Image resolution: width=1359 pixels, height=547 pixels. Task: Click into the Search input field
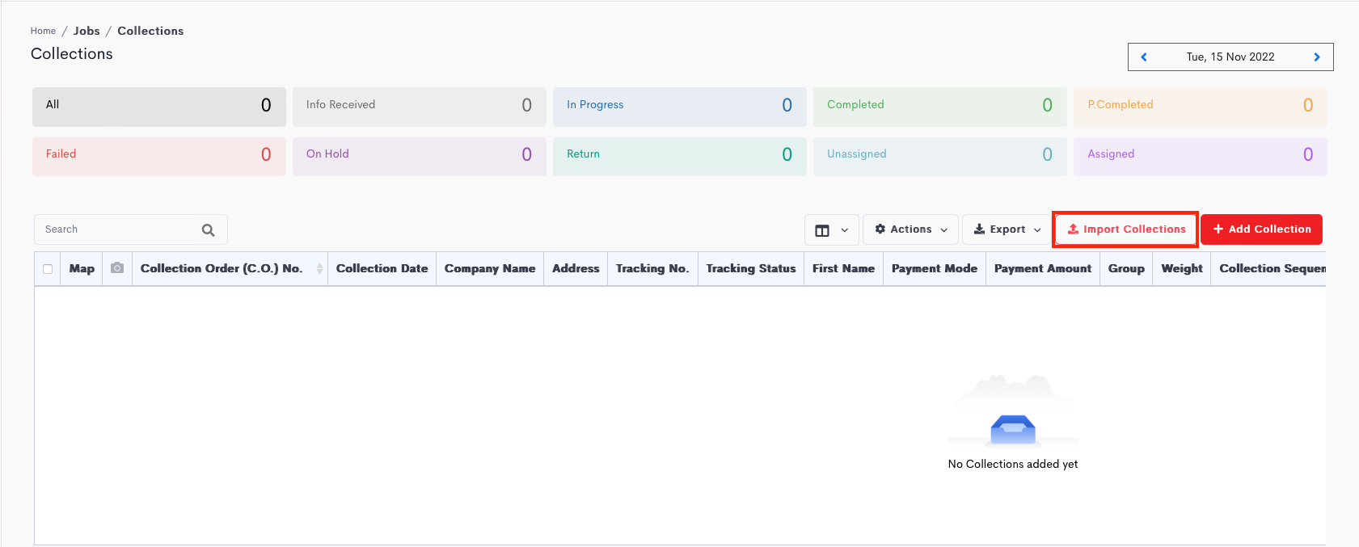117,229
